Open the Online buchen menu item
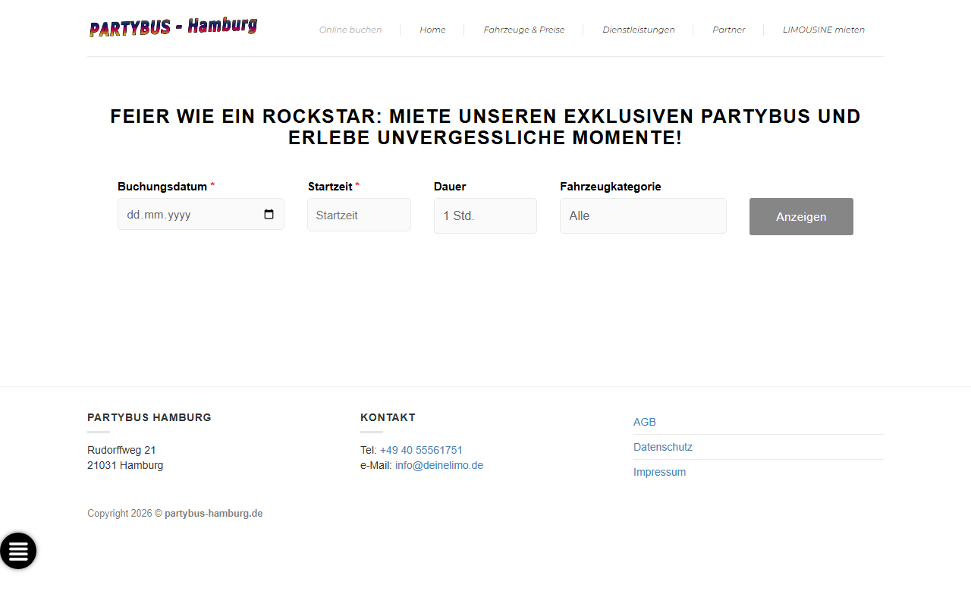Viewport: 971px width, 607px height. click(x=350, y=30)
